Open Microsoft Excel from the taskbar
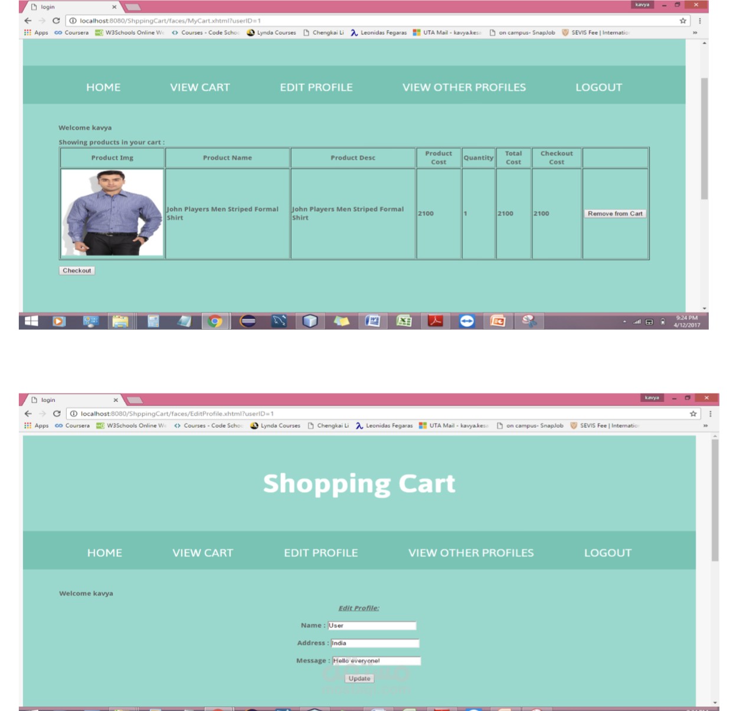This screenshot has width=733, height=711. point(404,322)
